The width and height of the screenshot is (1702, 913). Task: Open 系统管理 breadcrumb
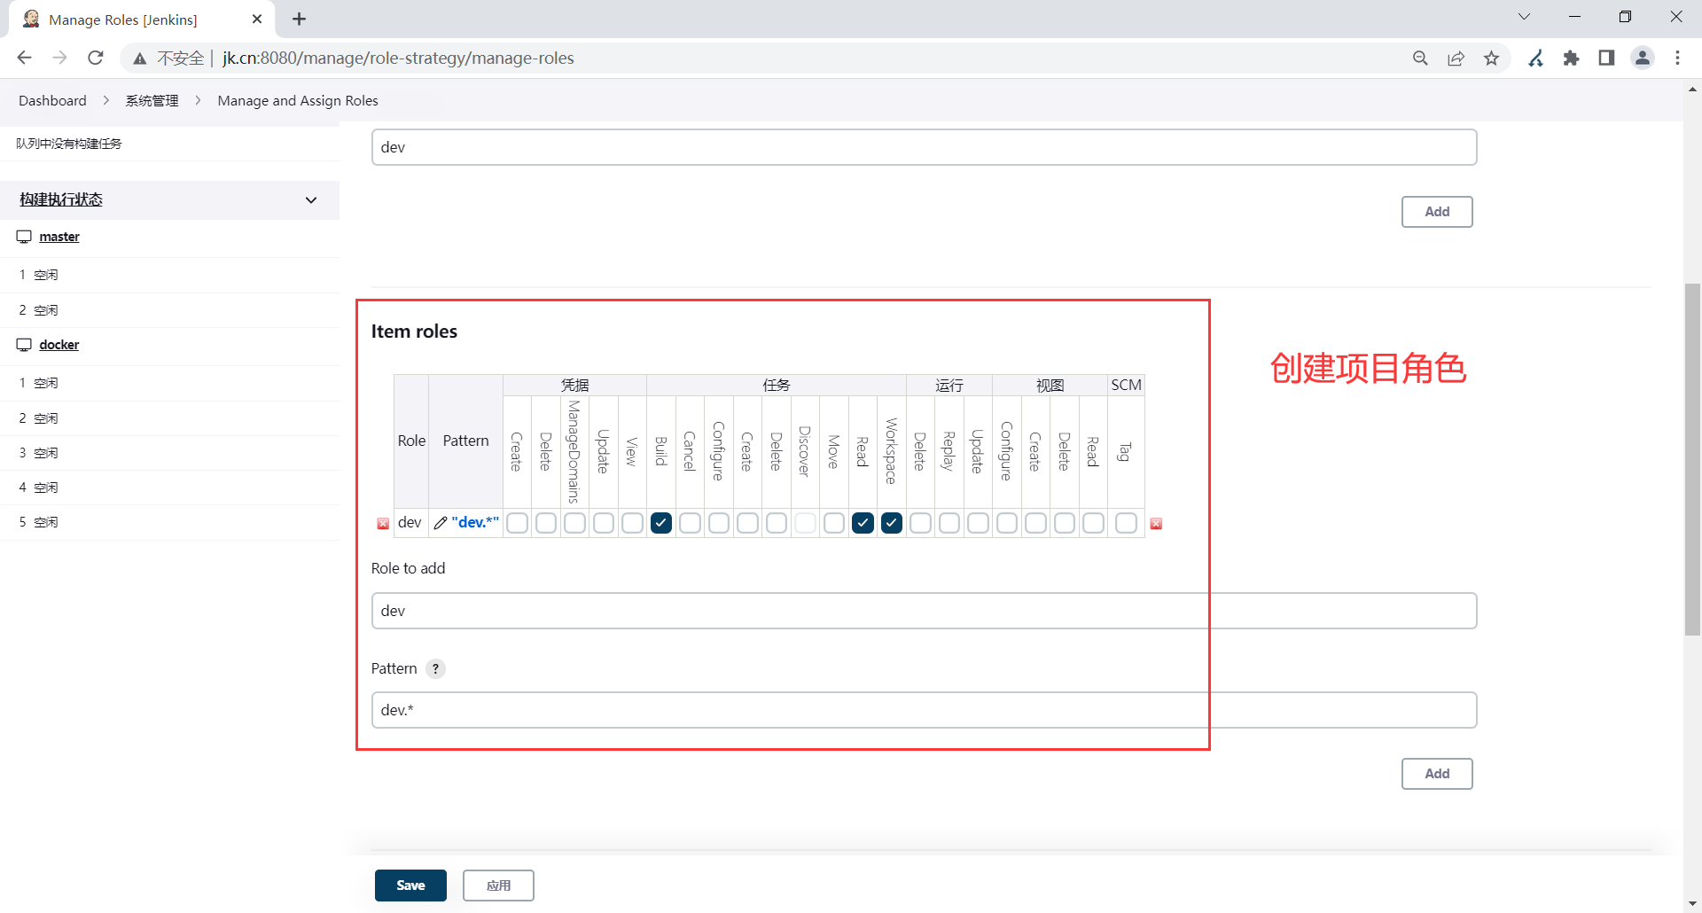coord(152,100)
